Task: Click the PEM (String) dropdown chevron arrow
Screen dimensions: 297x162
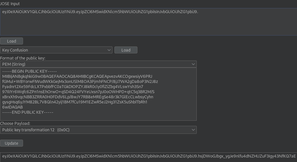Action: 193,64
